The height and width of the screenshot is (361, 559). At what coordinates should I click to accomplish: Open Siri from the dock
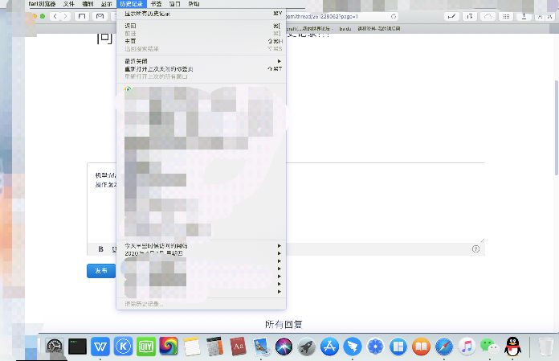pyautogui.click(x=284, y=347)
